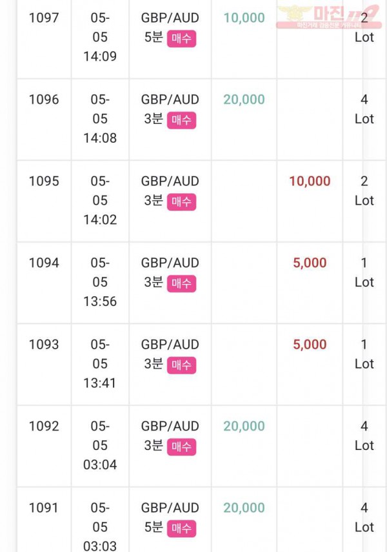Click the 매수 badge in row 1092
The image size is (387, 552).
pyautogui.click(x=181, y=447)
